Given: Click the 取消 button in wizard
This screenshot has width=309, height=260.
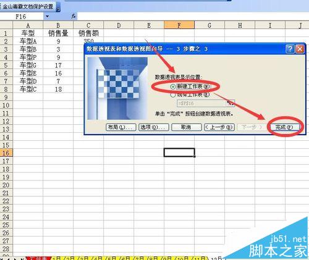Looking at the screenshot, I should [x=186, y=127].
